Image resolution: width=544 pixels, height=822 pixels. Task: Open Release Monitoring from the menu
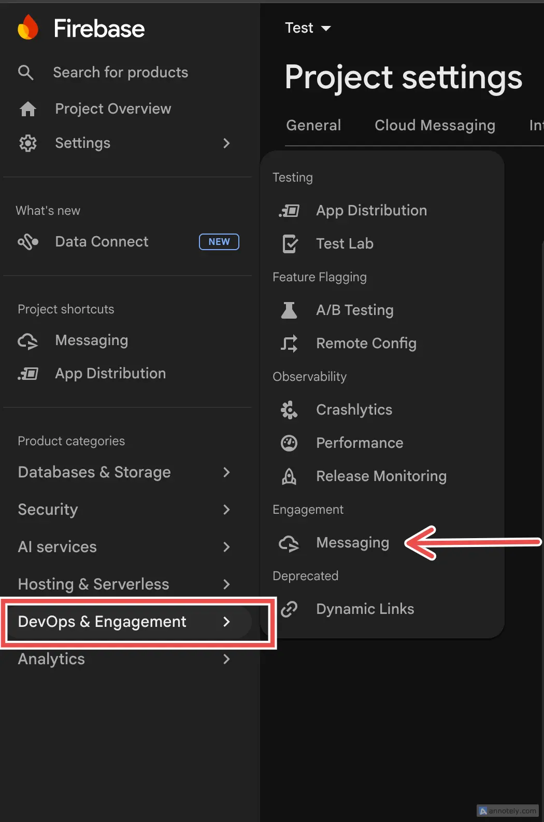point(382,476)
